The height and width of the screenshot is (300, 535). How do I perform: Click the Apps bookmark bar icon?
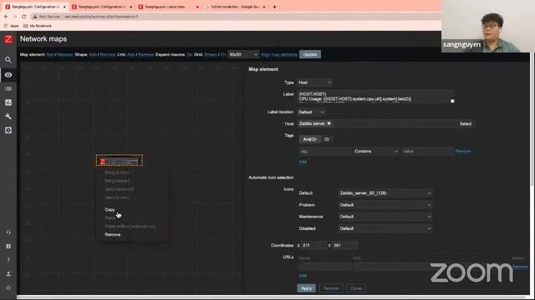pos(11,26)
